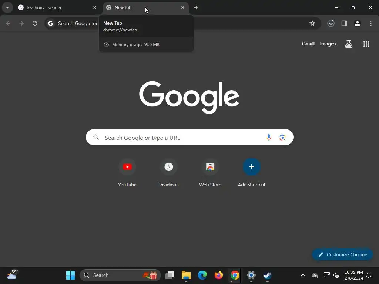Reload the current page

[35, 23]
